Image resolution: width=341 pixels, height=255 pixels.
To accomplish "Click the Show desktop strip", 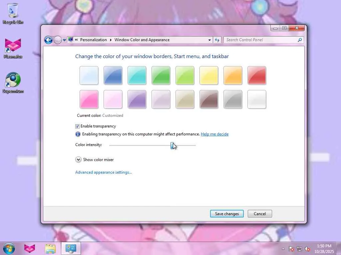I will [339, 248].
